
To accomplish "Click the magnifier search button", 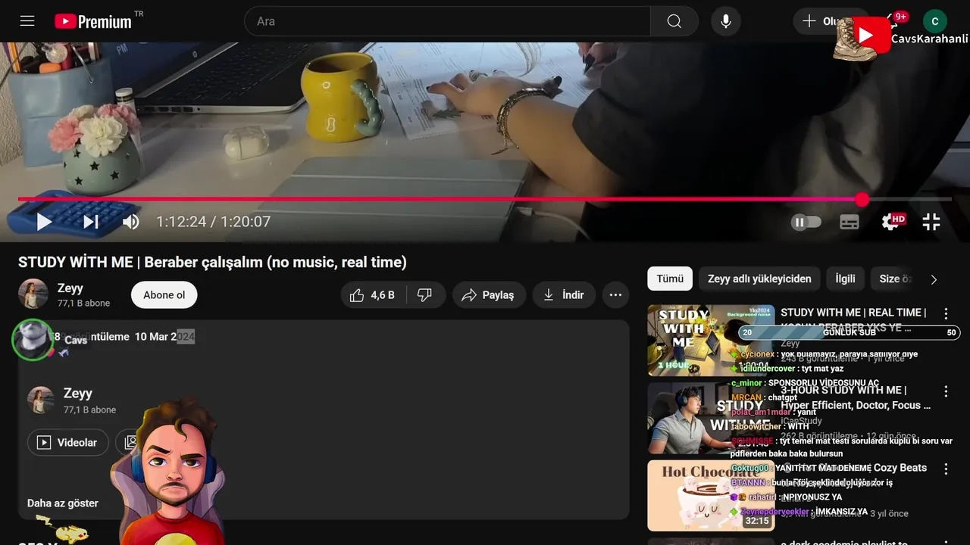I will click(x=674, y=21).
